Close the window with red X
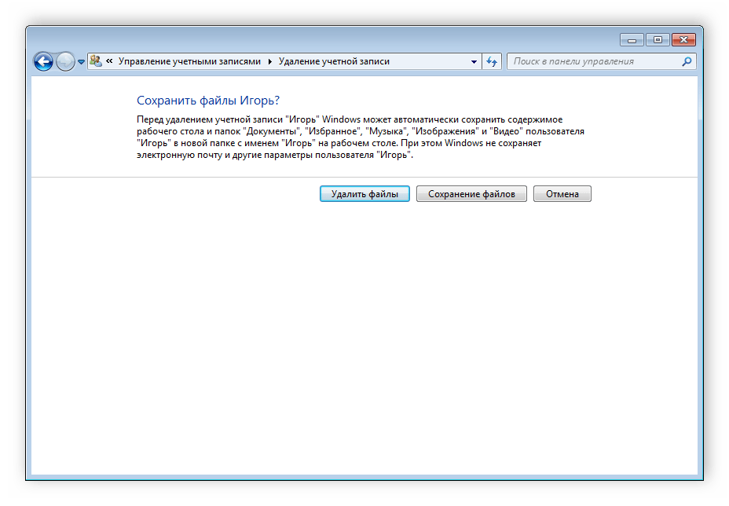Image resolution: width=729 pixels, height=506 pixels. click(x=683, y=39)
